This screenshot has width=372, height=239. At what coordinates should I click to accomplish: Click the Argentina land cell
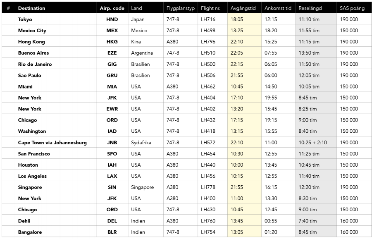142,53
